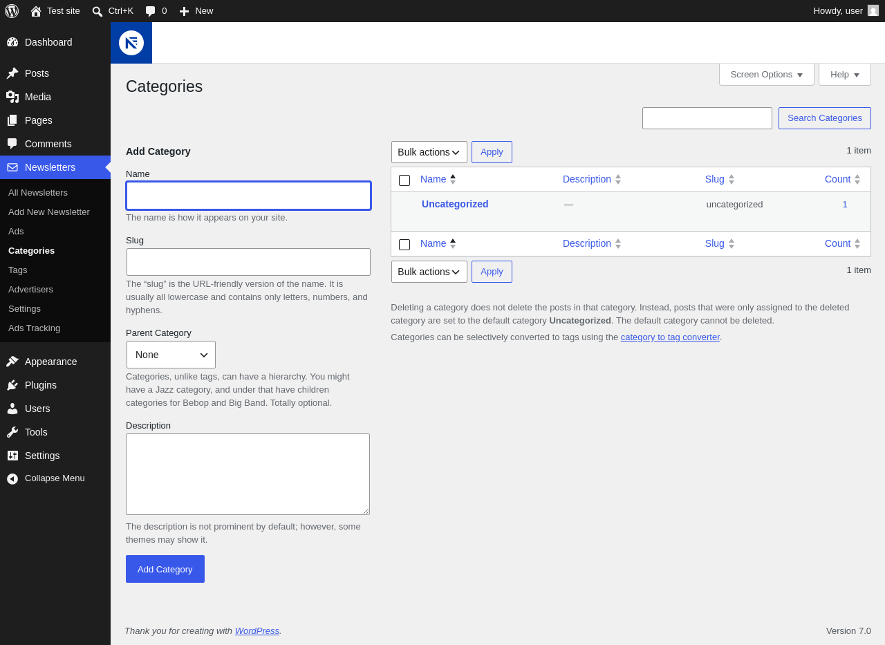Click the top Apply button

(492, 152)
